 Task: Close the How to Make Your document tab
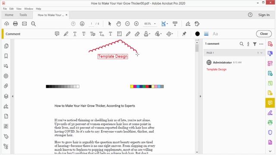[x=66, y=15]
